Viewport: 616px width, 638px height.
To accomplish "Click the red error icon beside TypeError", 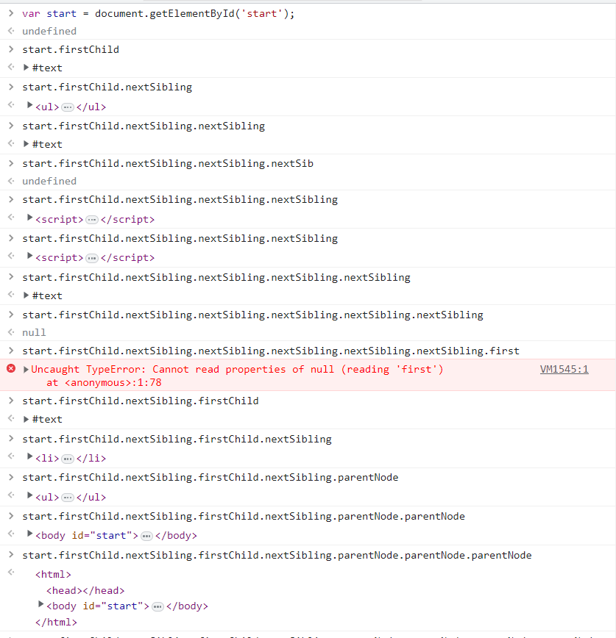I will [x=11, y=369].
